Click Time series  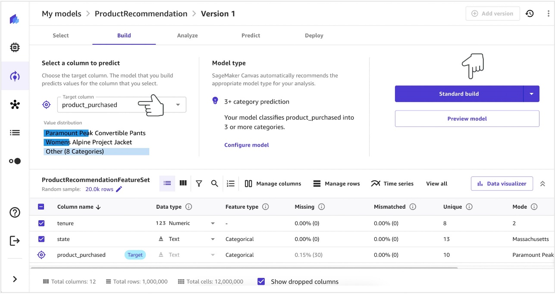(392, 184)
